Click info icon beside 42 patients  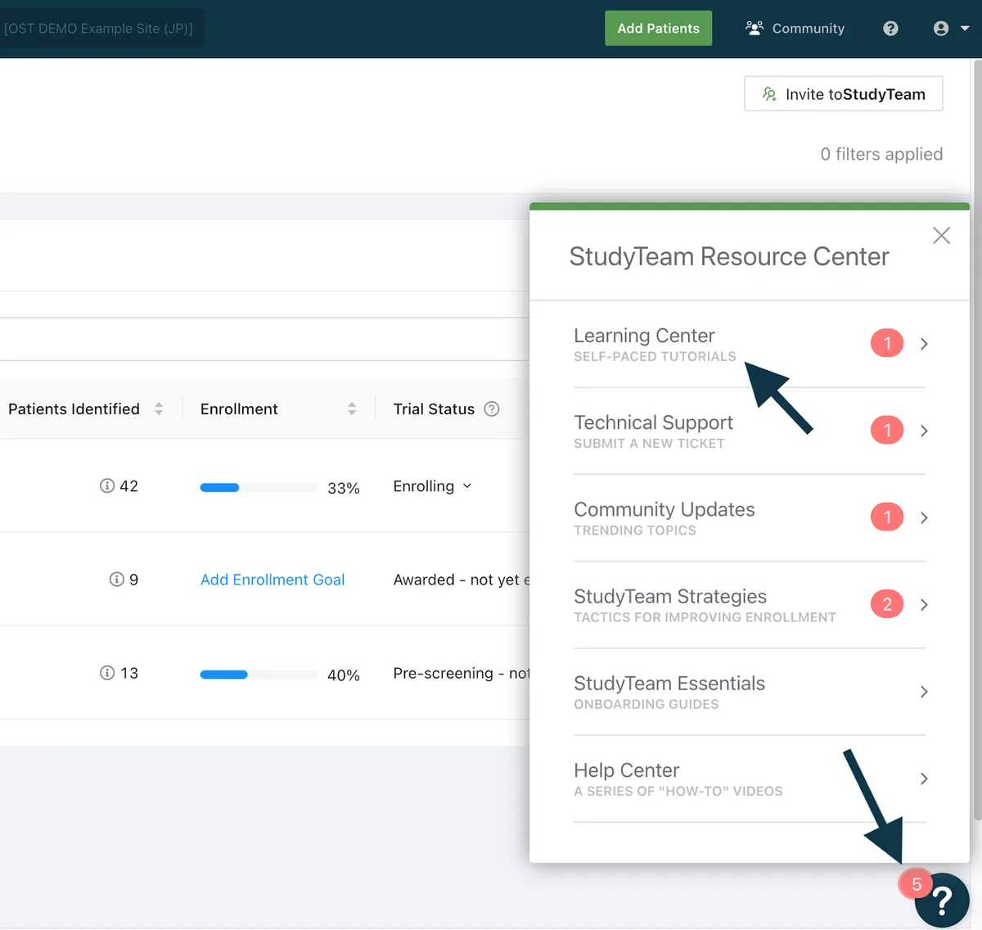107,485
